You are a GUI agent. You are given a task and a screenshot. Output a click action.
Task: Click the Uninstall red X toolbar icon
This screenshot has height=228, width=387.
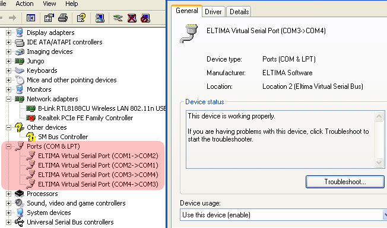tap(132, 18)
